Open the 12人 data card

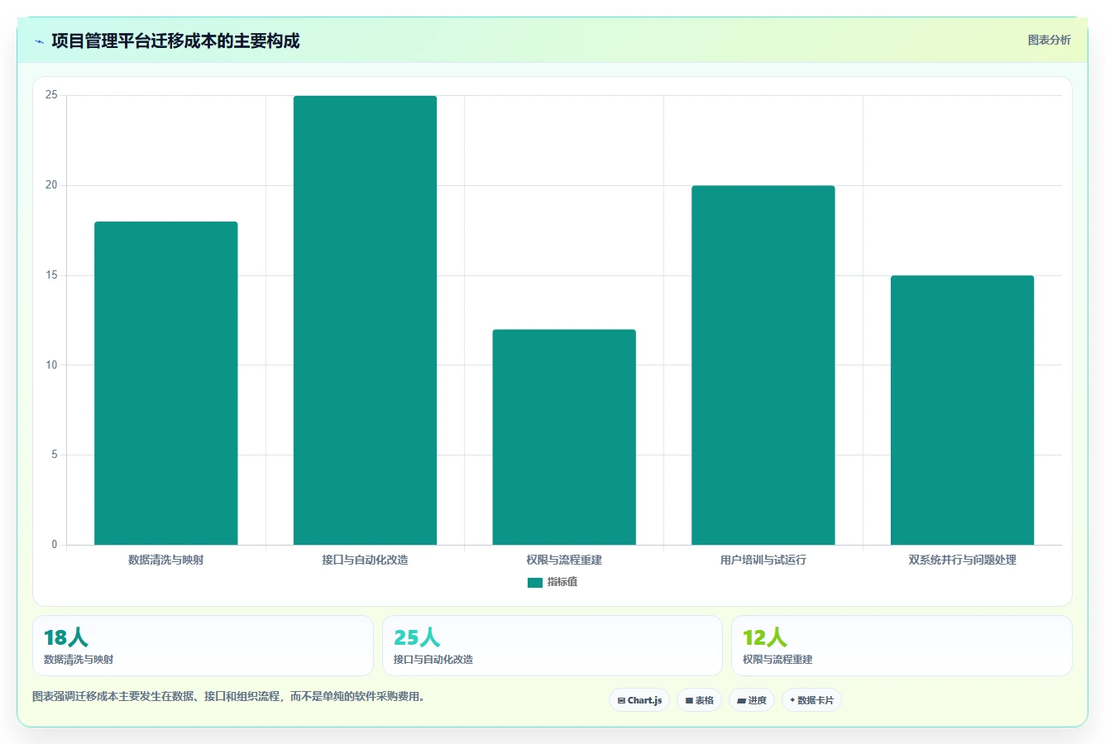[902, 646]
